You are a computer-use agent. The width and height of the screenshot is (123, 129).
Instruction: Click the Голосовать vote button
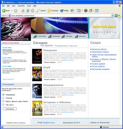[x=10, y=109]
